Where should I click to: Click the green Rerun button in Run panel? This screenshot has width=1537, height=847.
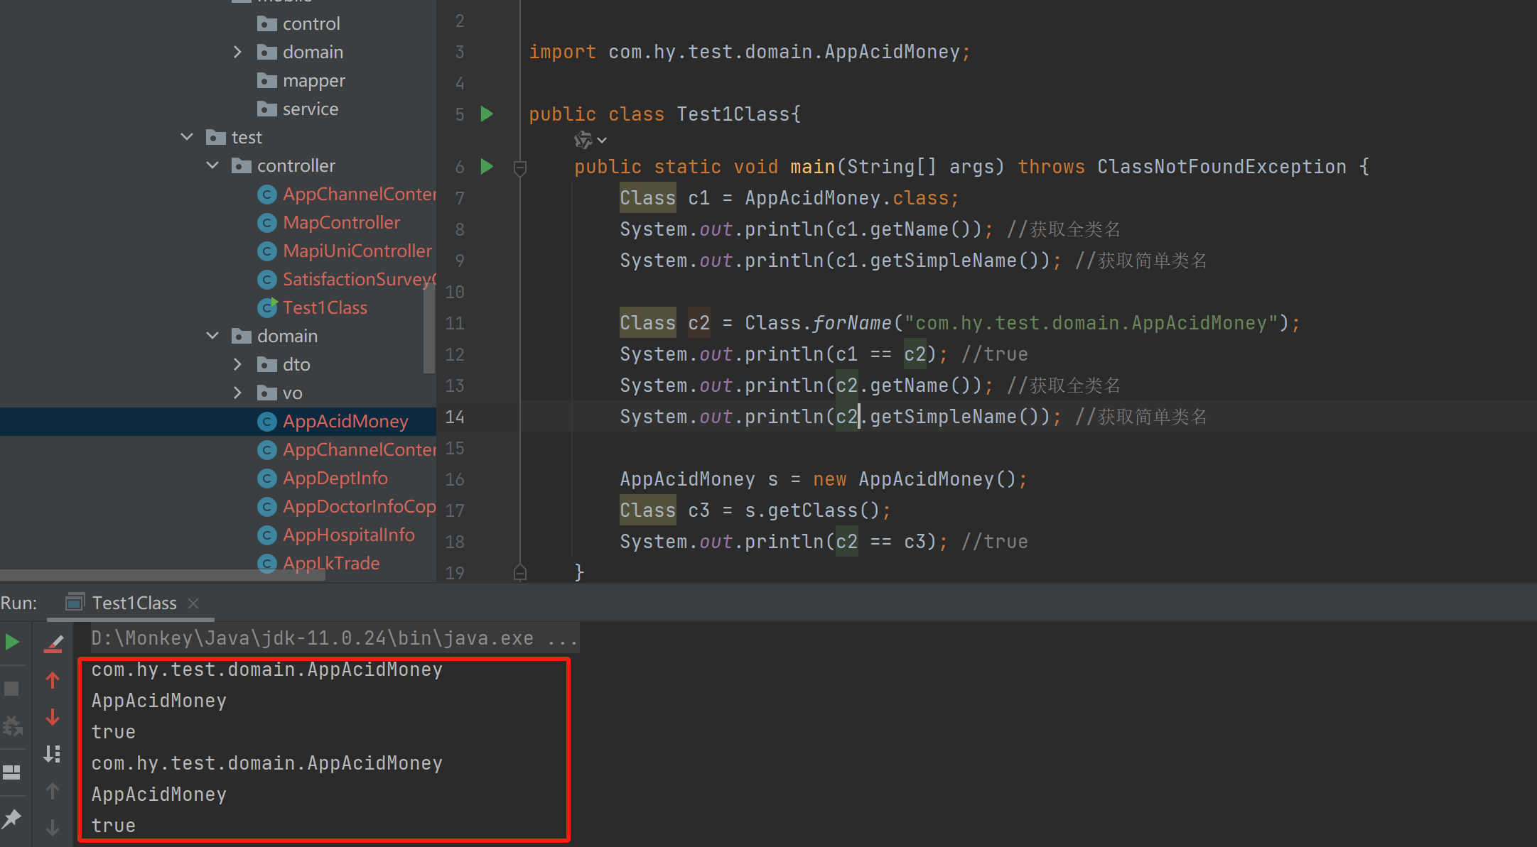click(12, 643)
